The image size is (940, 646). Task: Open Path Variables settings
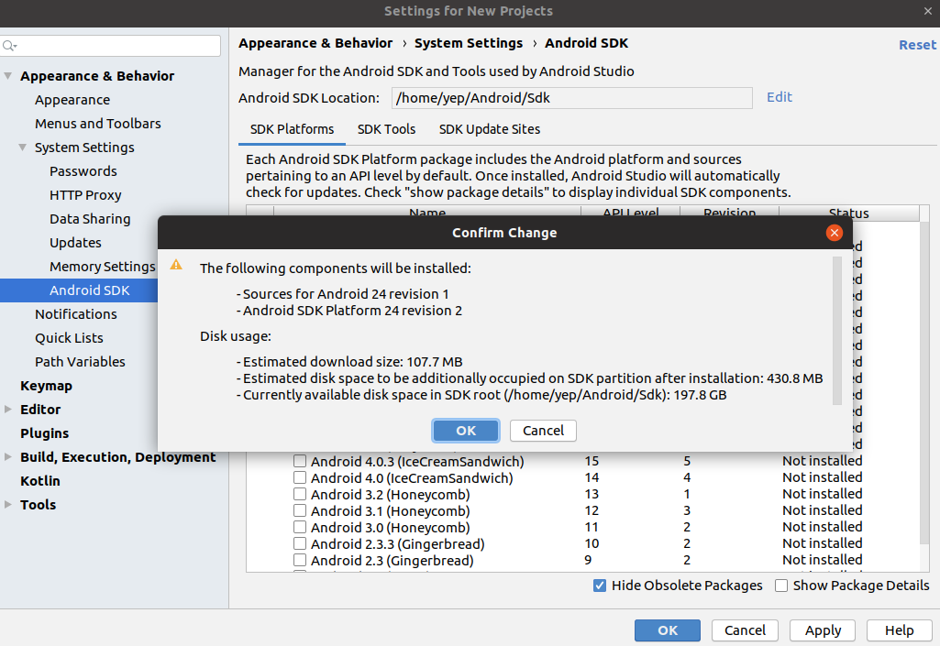click(x=80, y=362)
